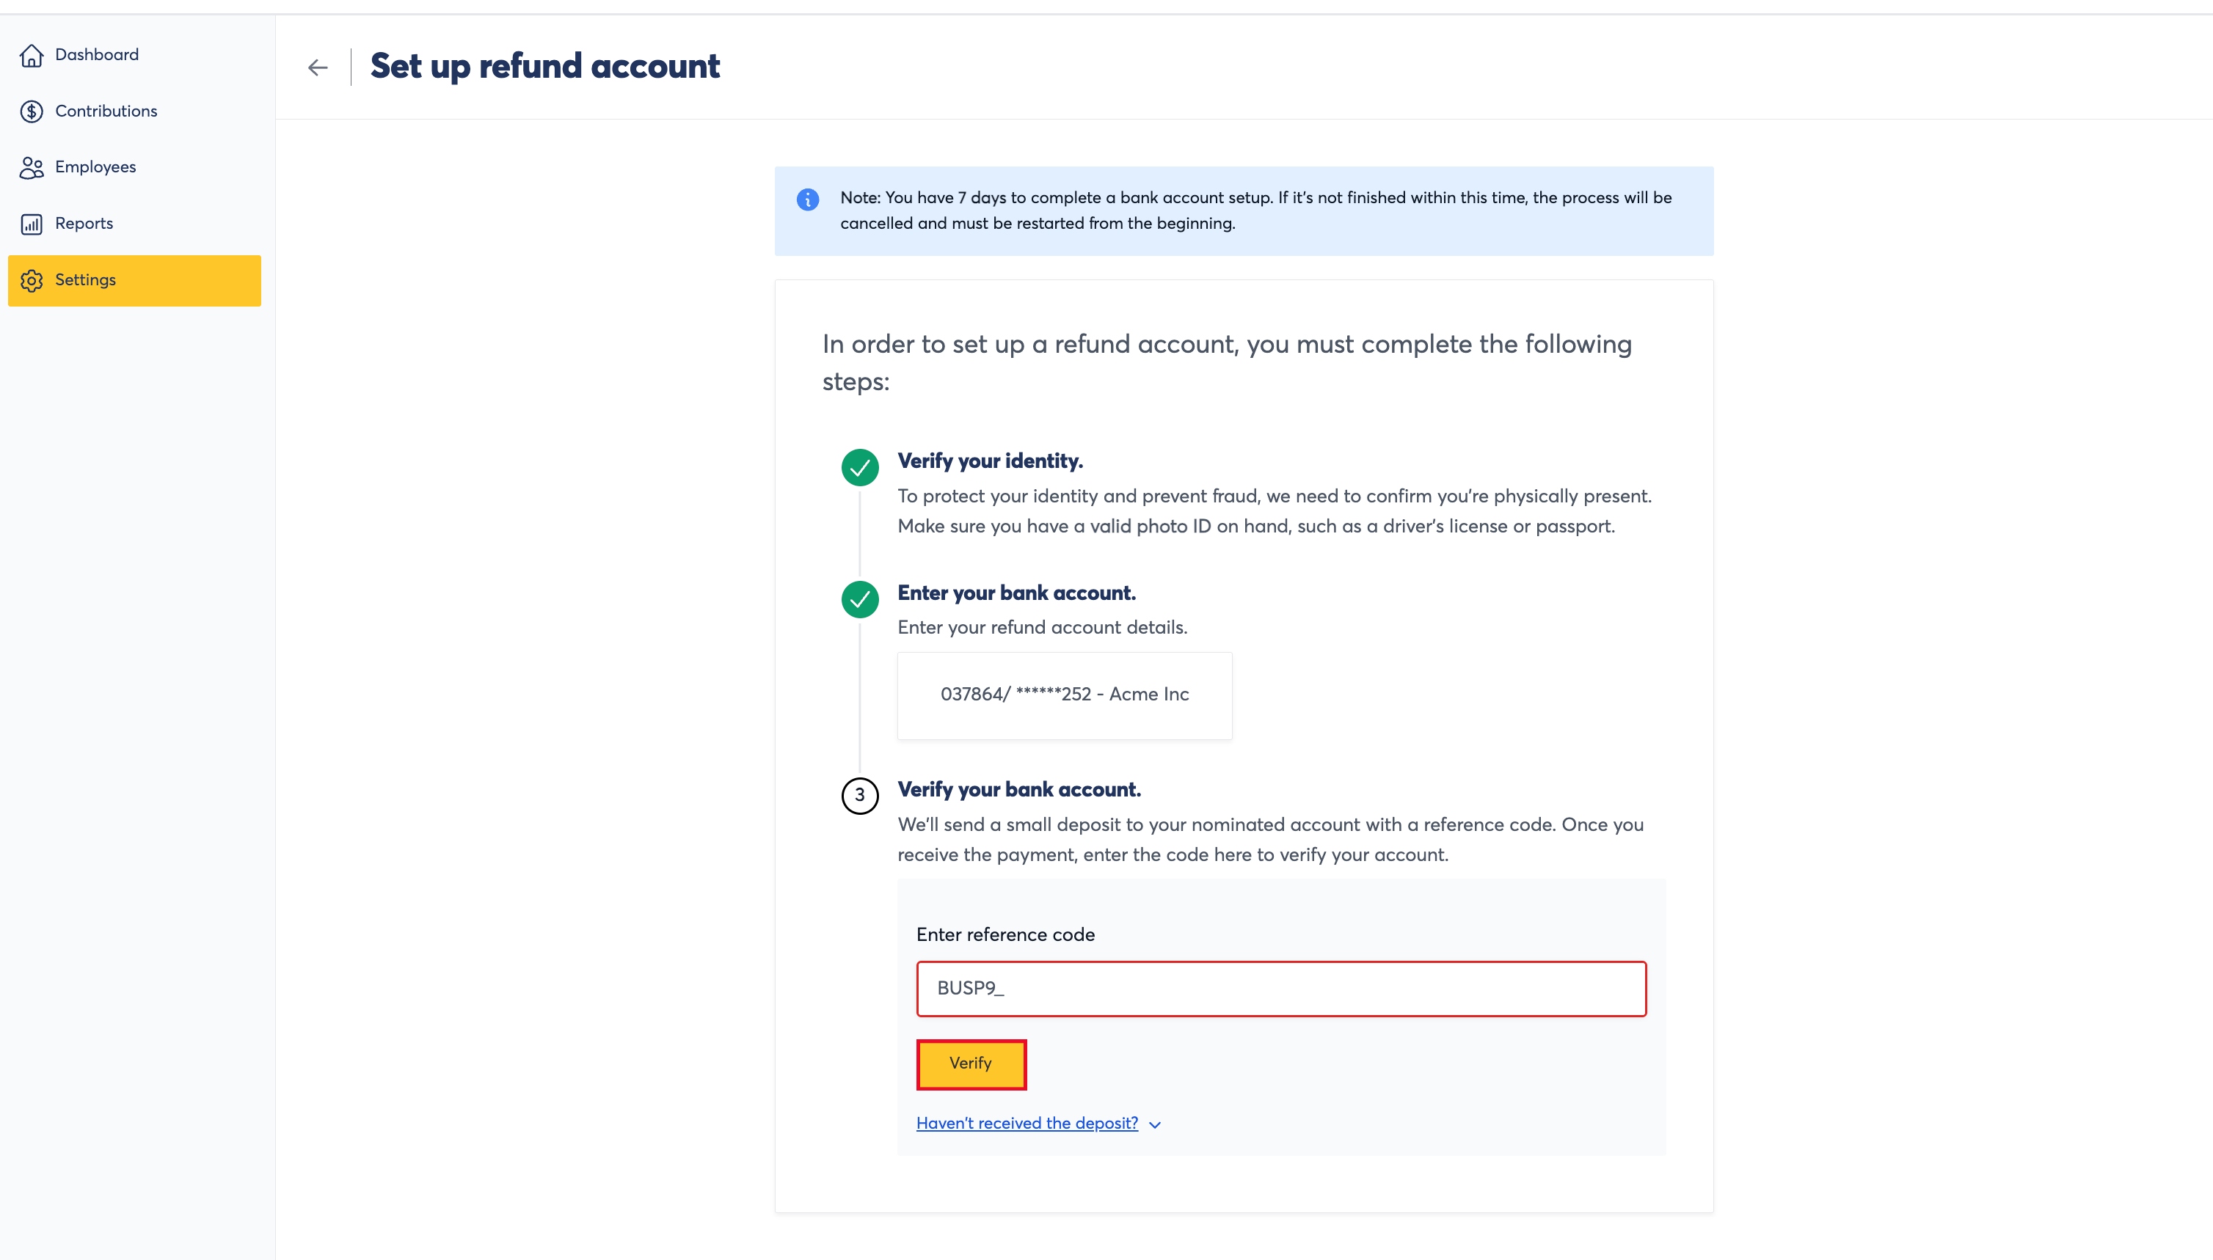Open the Haven't received the deposit? link

1027,1124
